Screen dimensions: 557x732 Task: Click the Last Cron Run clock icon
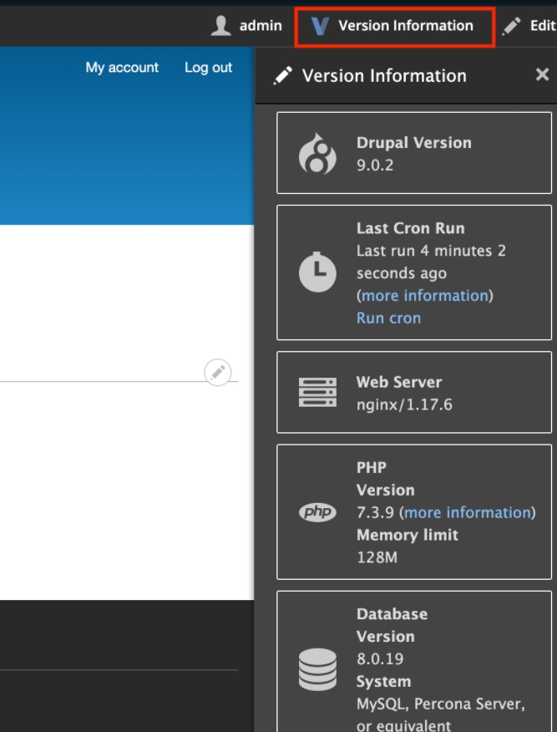coord(318,270)
